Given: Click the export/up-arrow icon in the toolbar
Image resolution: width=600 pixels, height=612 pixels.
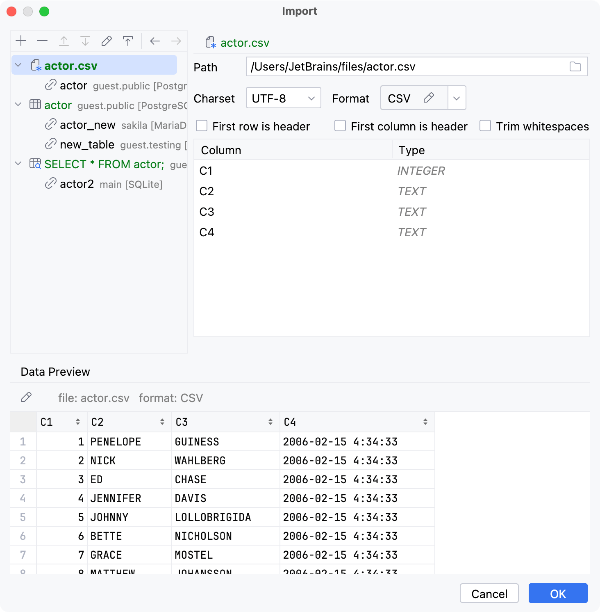Looking at the screenshot, I should [x=127, y=41].
